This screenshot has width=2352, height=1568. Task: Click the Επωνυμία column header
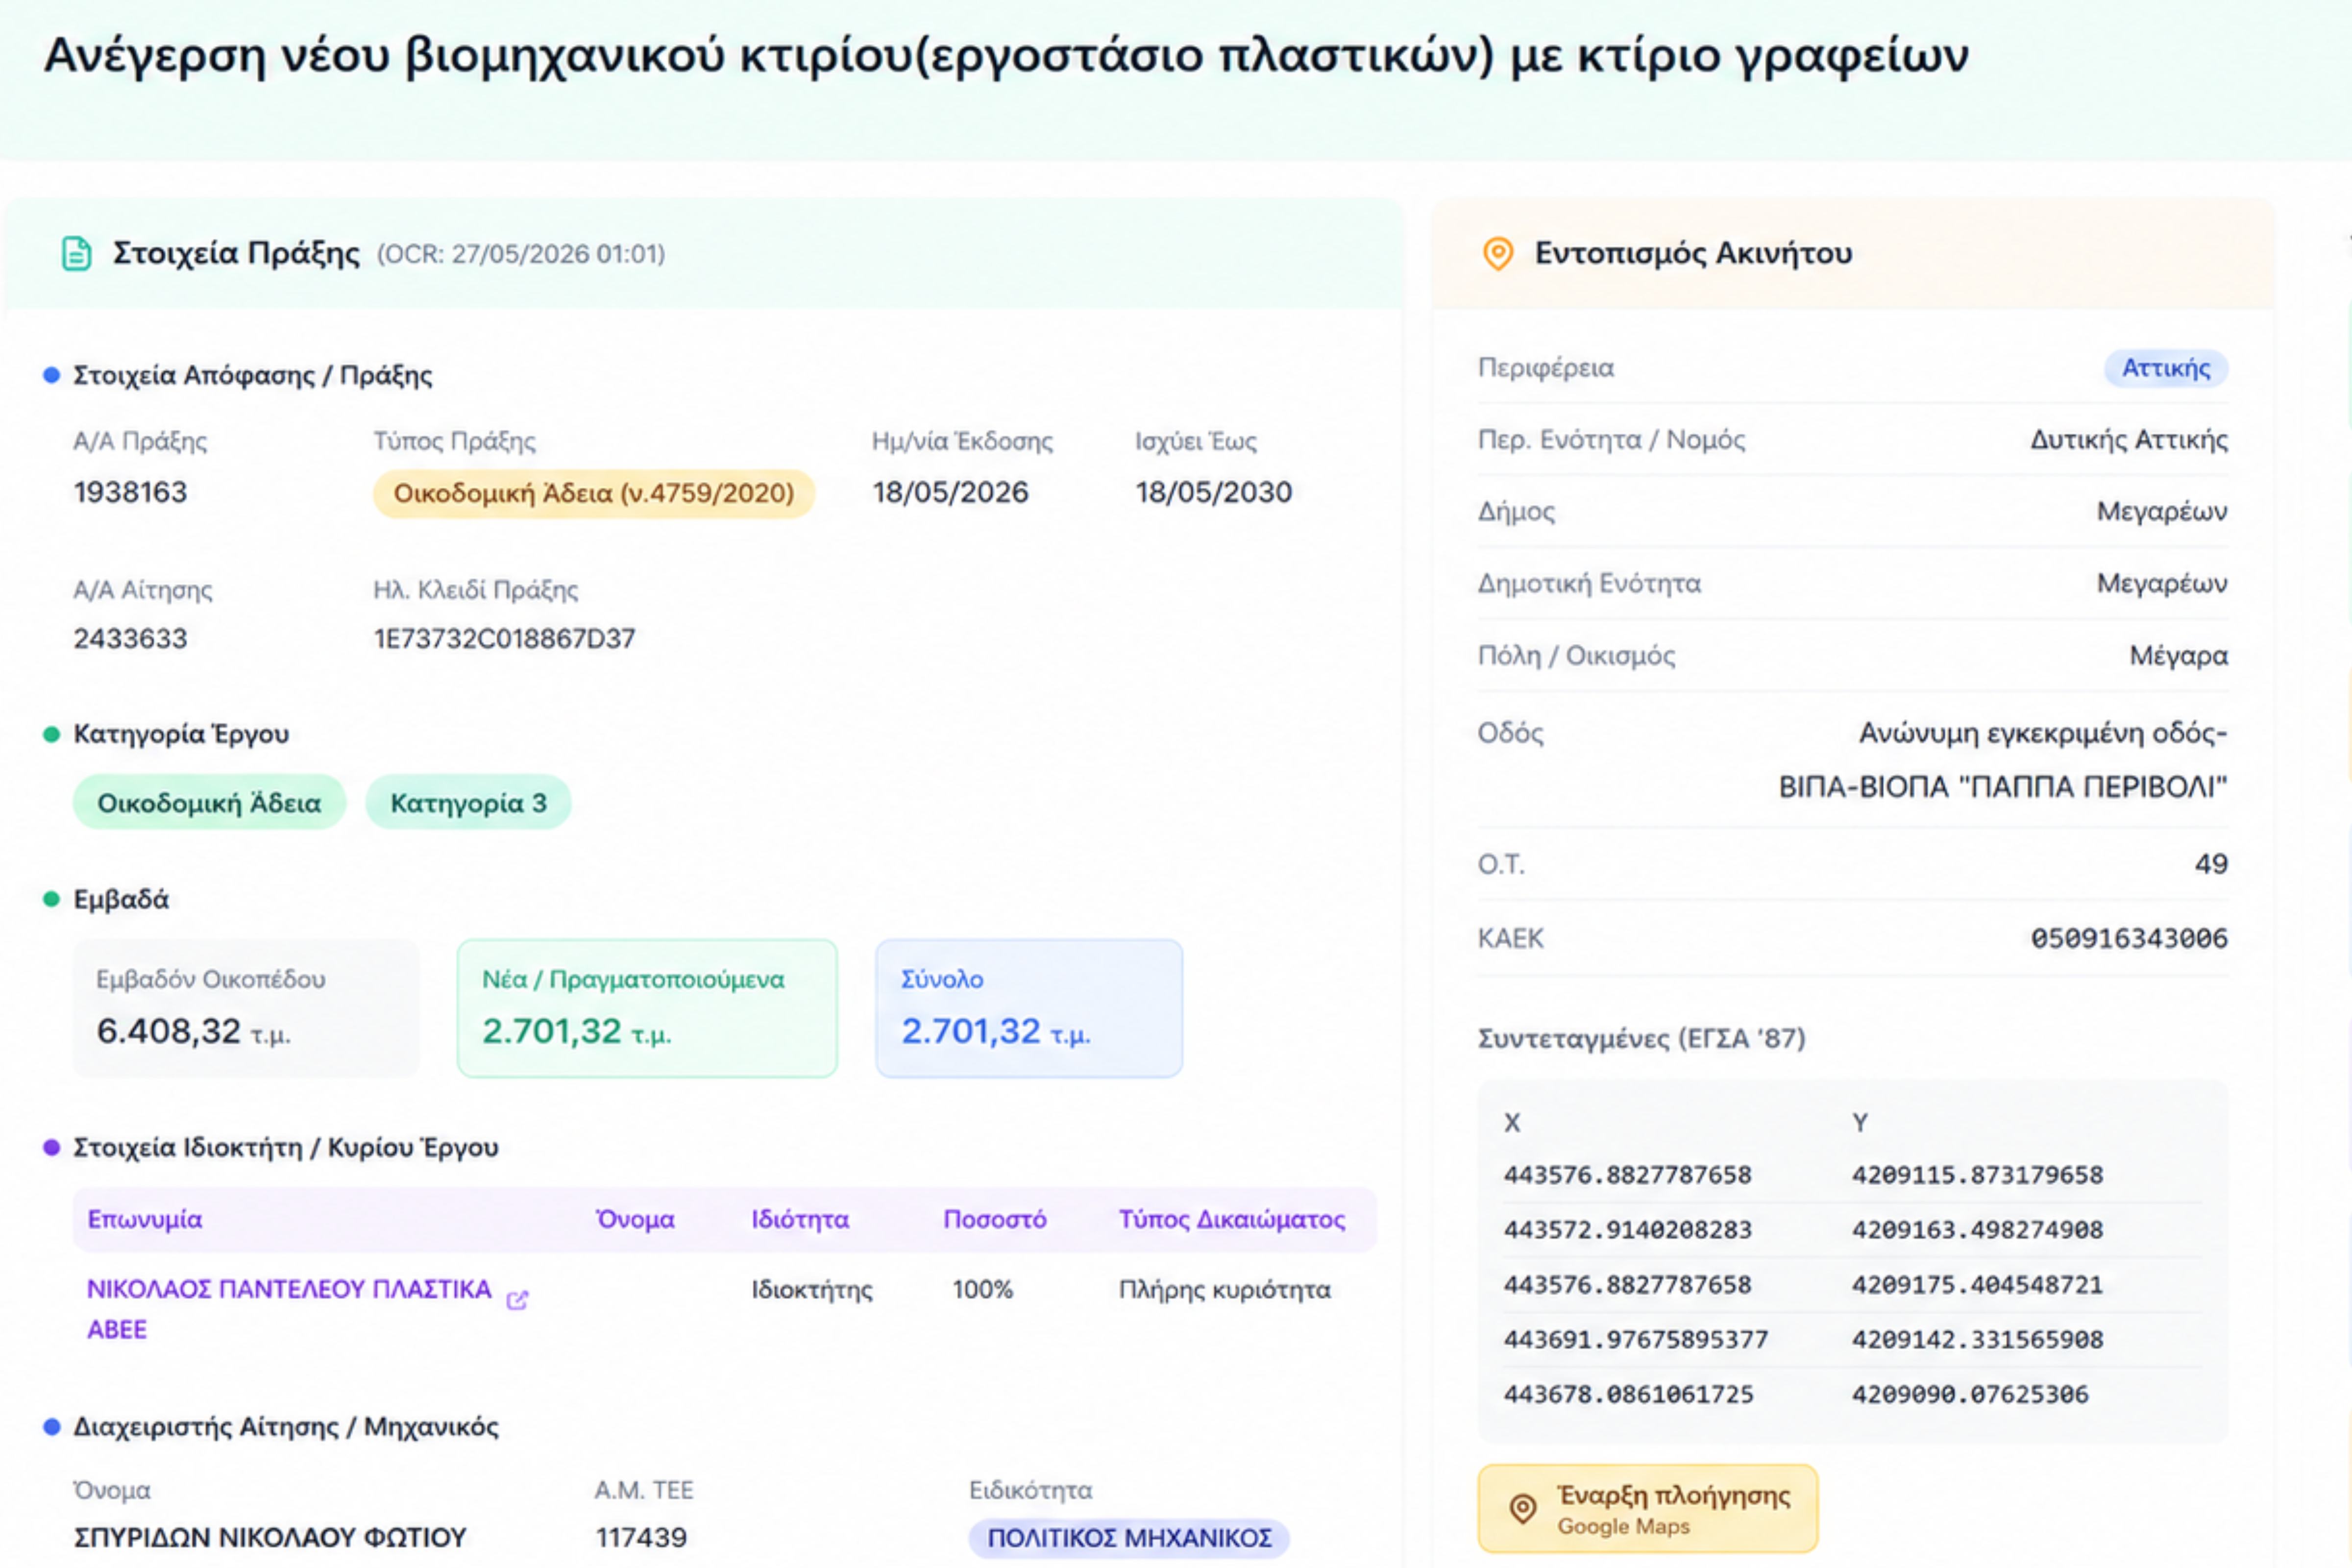coord(145,1220)
